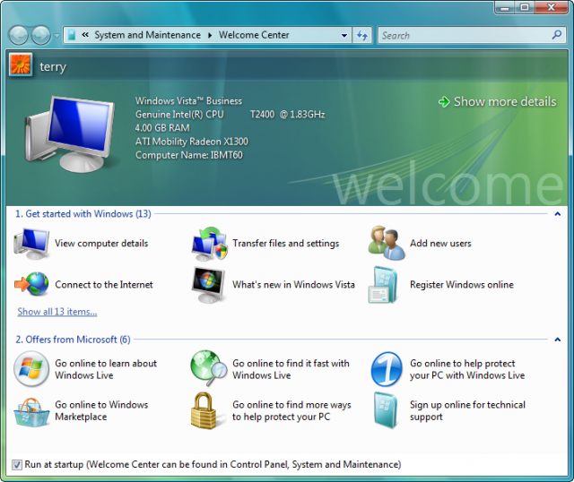Click the Genuine Intel(R) CPU text
574x482 pixels.
179,115
